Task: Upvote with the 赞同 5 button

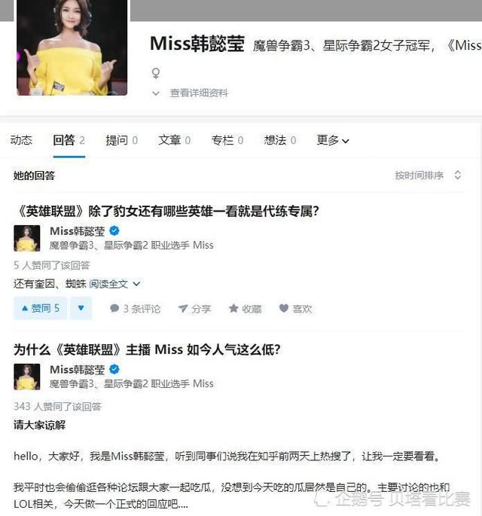Action: 40,308
